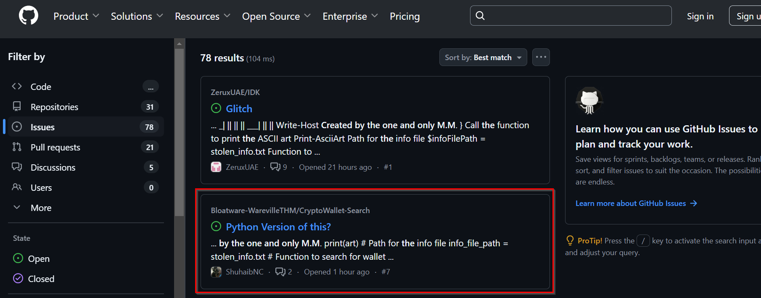The image size is (761, 298).
Task: Click comments icon on Python Version issue
Action: [280, 272]
